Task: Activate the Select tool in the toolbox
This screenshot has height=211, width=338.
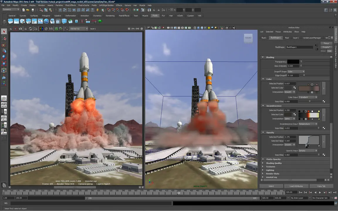Action: (4, 31)
